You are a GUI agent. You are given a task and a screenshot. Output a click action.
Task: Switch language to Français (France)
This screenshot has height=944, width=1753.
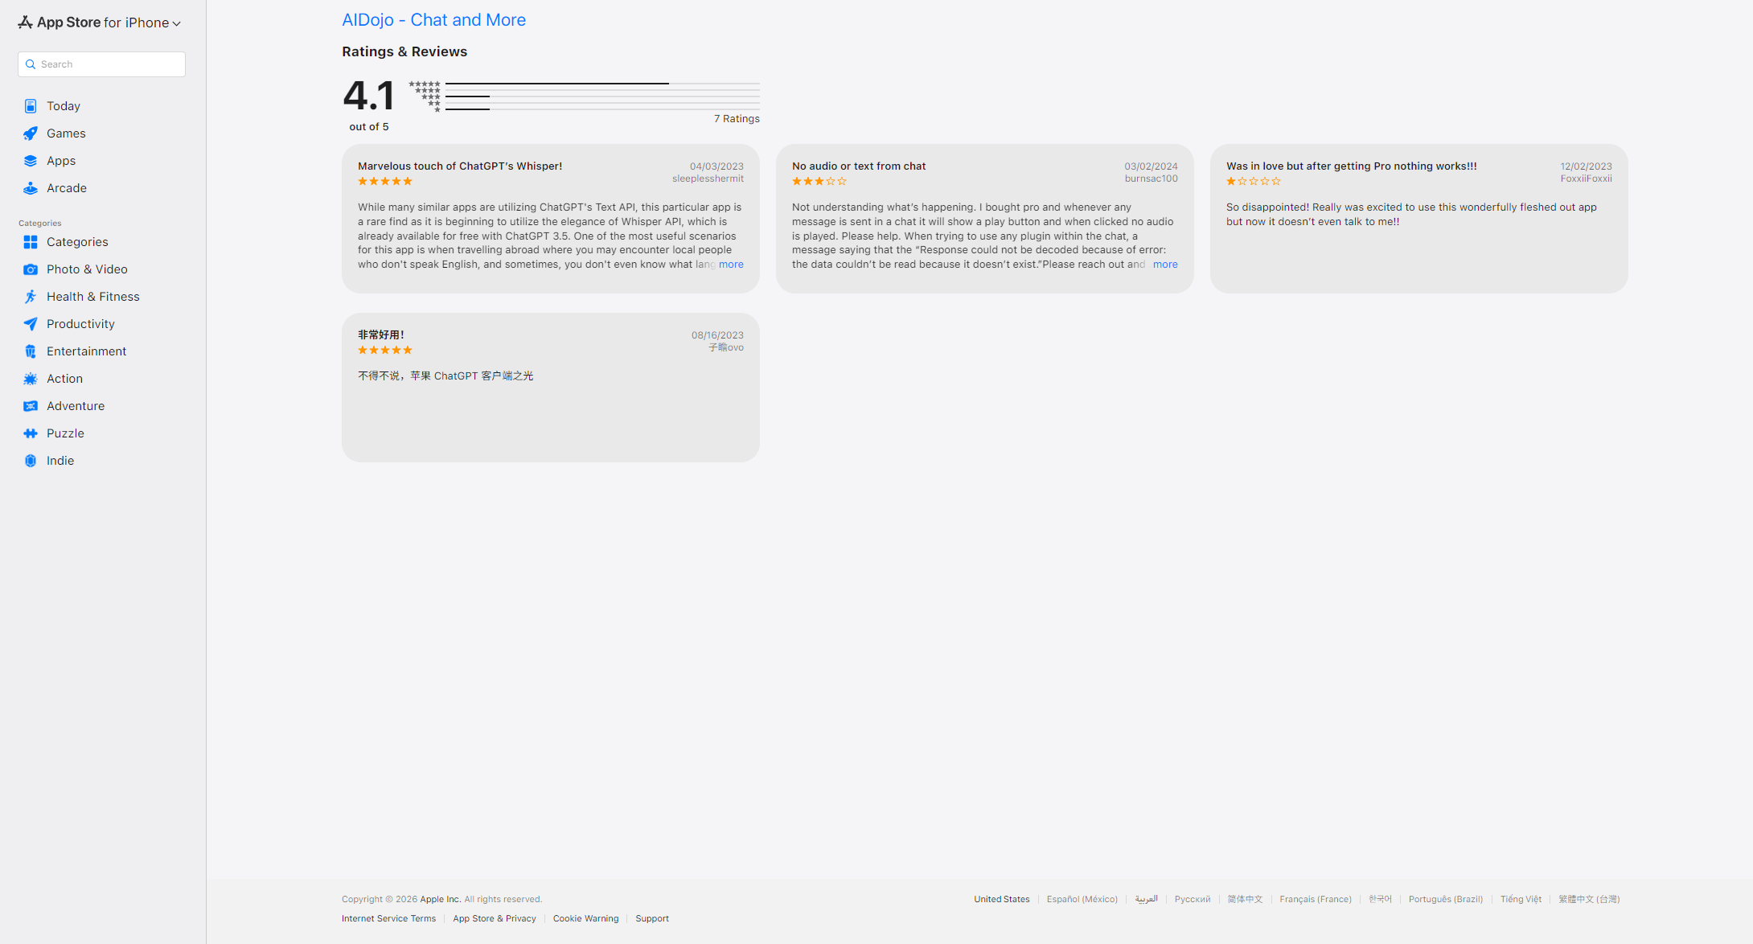[x=1316, y=899]
